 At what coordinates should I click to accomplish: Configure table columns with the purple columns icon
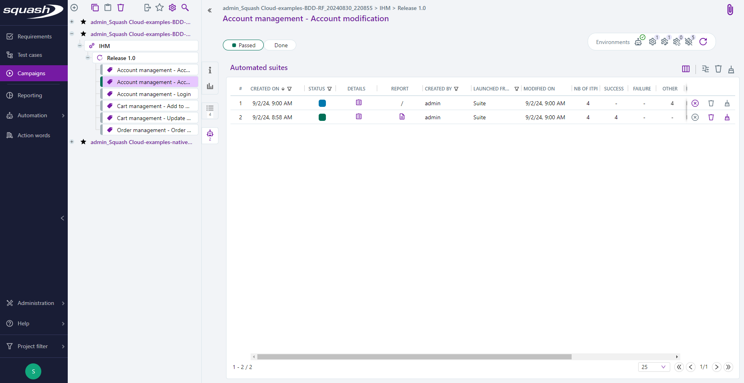click(x=685, y=69)
